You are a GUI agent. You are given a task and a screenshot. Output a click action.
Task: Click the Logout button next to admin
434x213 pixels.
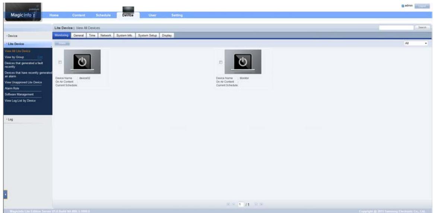point(422,6)
